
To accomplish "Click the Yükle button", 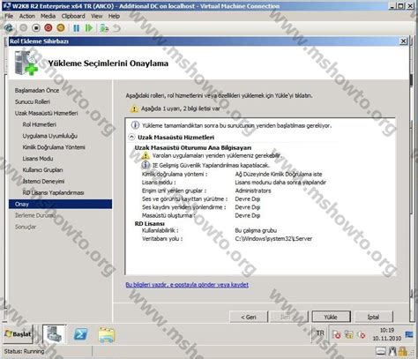I will (x=331, y=317).
